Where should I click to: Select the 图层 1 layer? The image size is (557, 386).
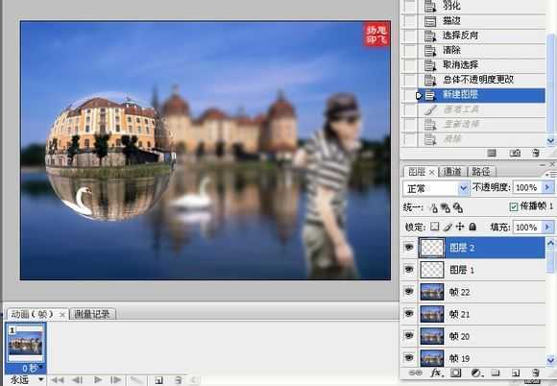coord(482,270)
